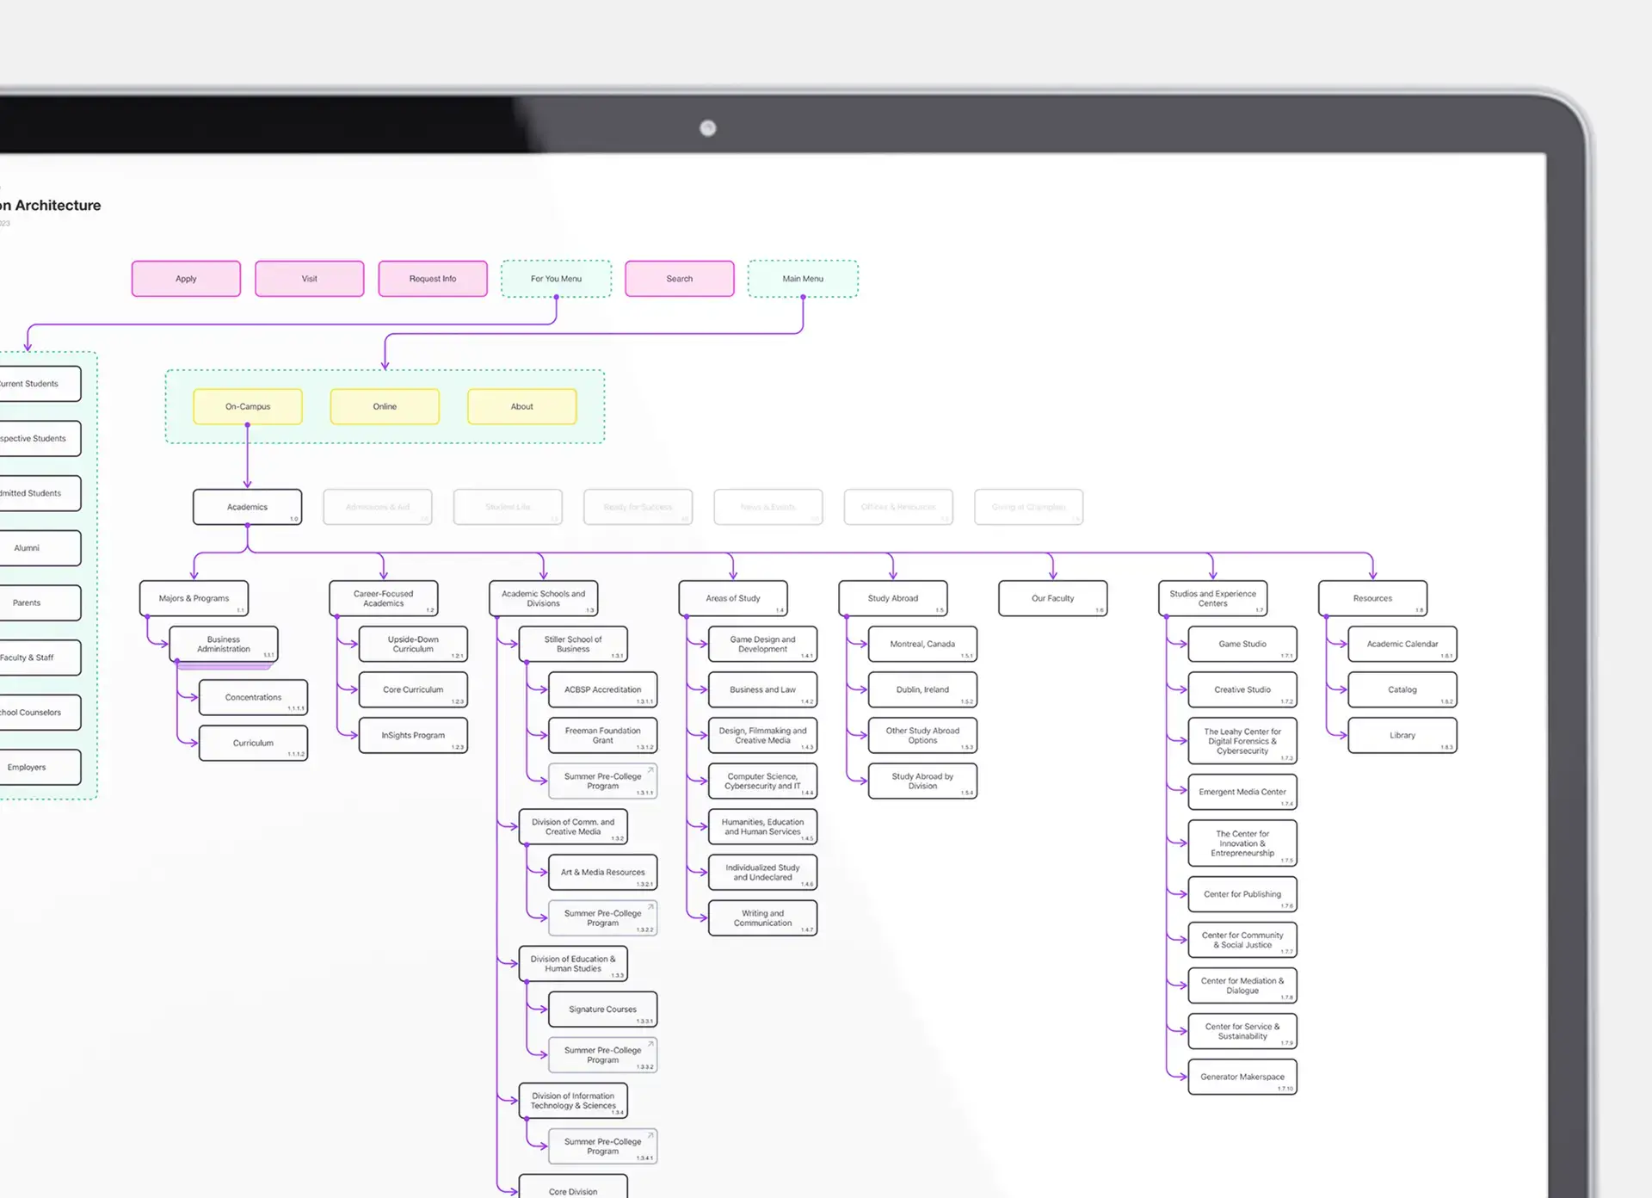
Task: Select the Academic Calendar node
Action: (x=1402, y=644)
